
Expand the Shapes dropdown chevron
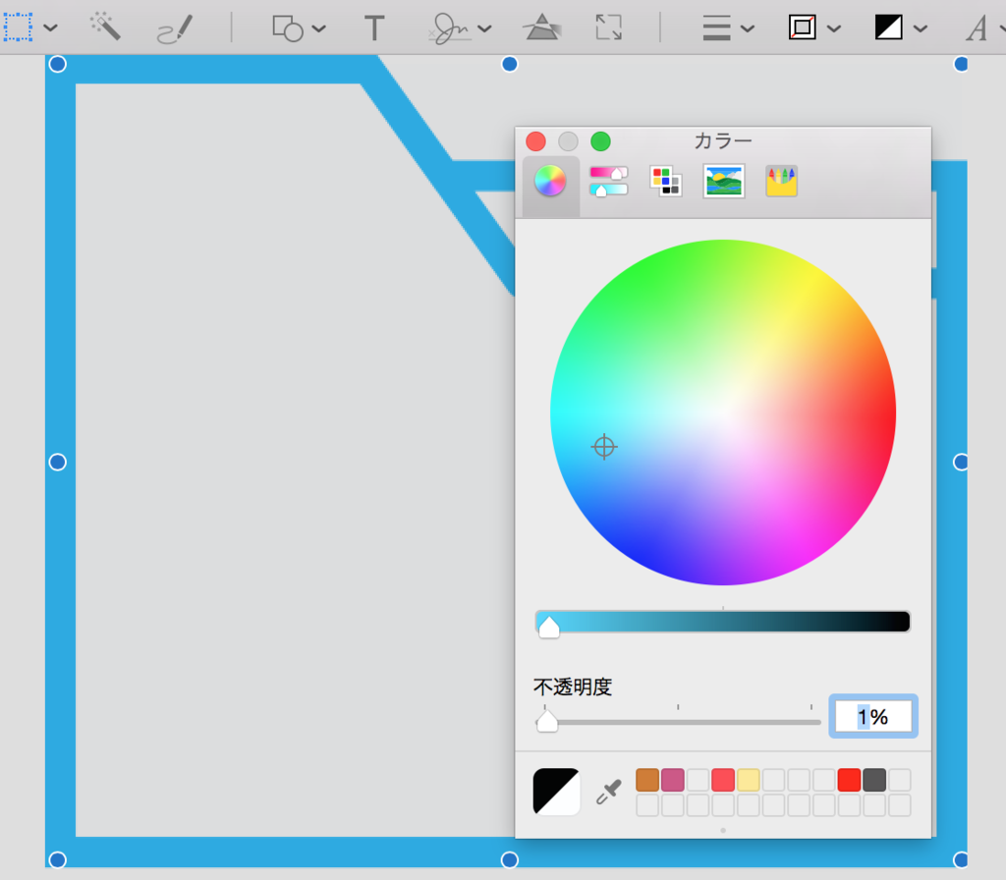click(x=319, y=28)
